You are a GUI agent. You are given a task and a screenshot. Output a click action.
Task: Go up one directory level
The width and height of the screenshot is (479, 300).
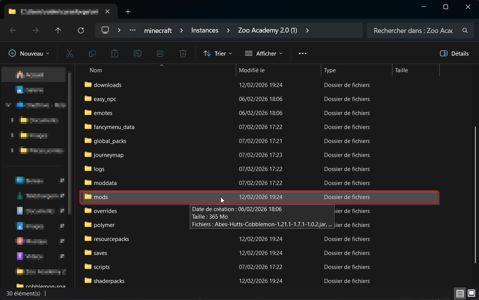coord(58,31)
